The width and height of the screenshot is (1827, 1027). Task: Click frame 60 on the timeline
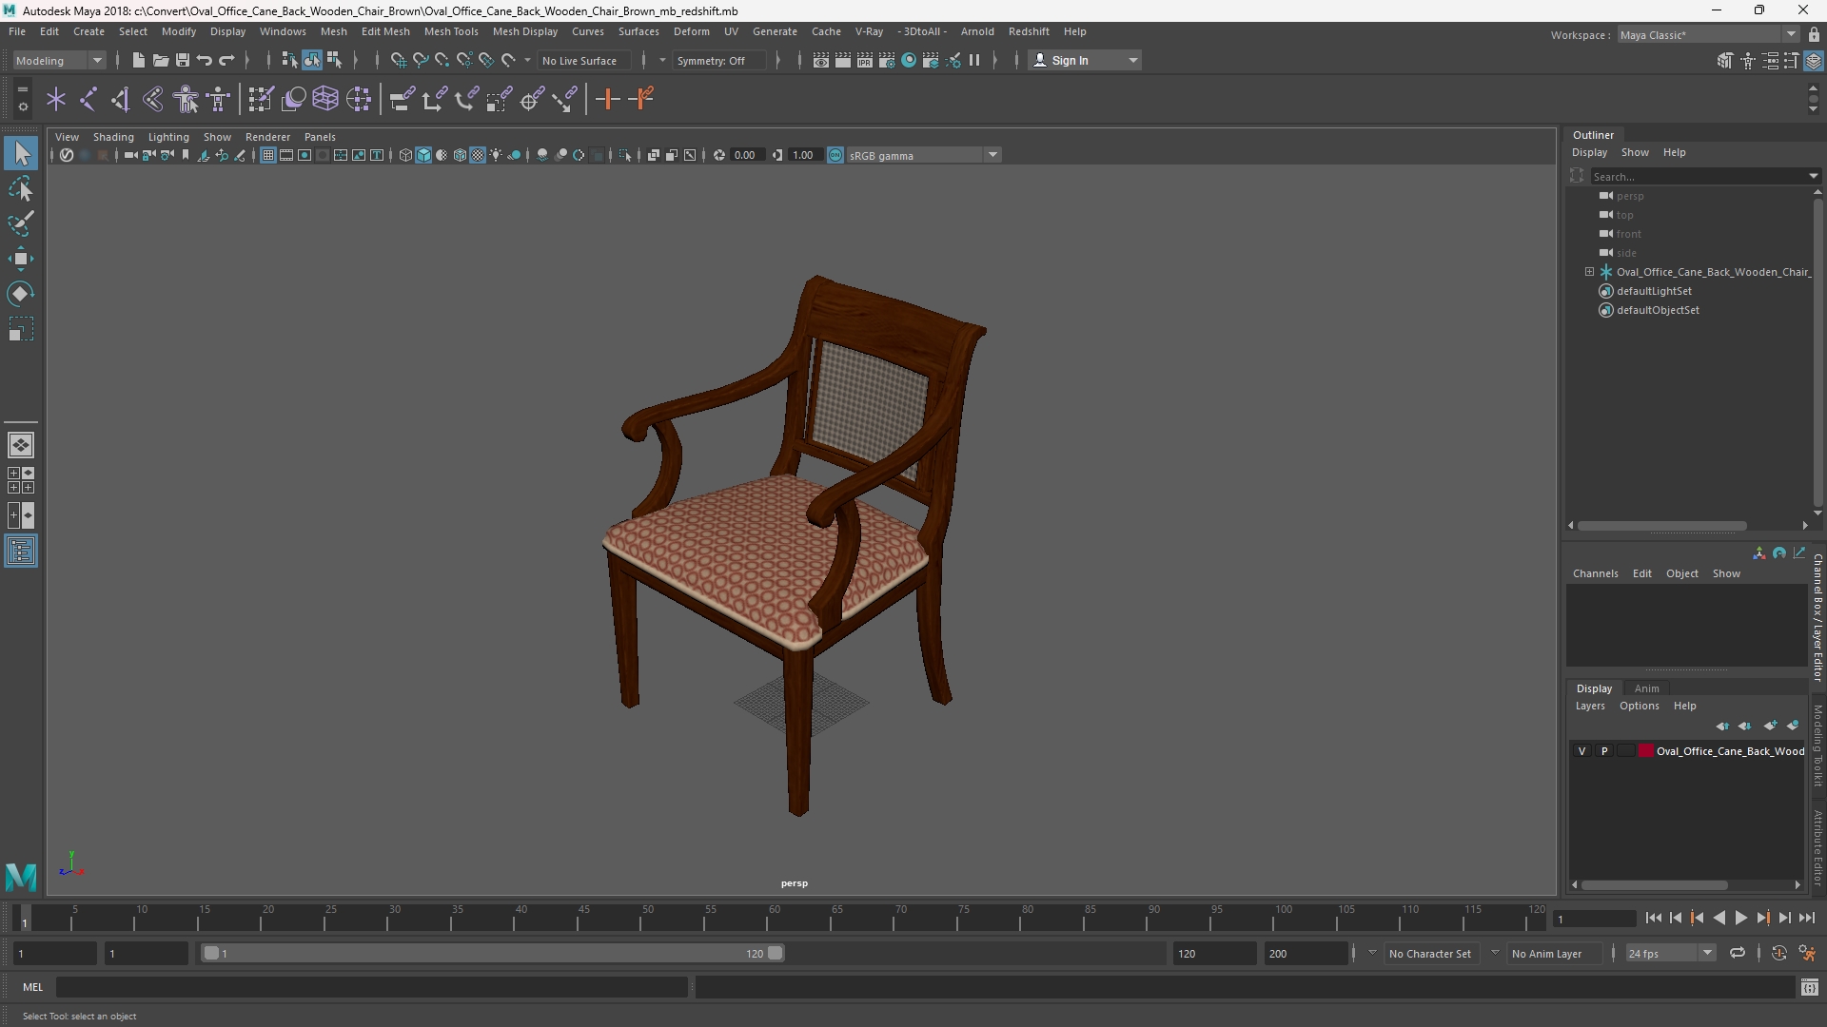[x=774, y=918]
